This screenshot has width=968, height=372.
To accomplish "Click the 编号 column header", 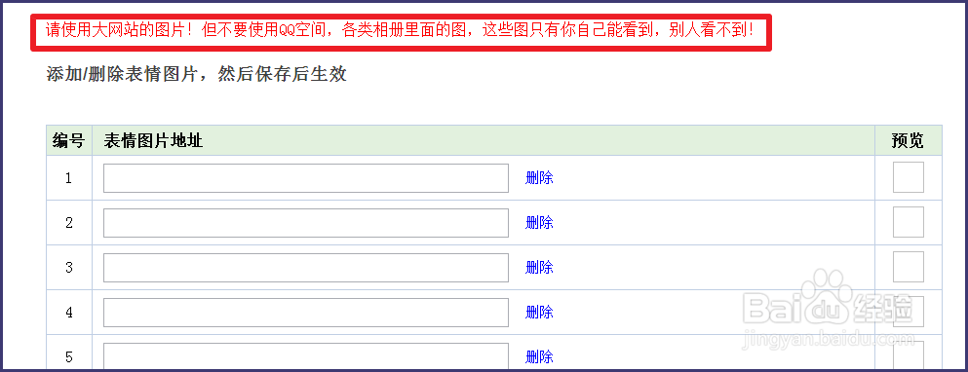I will pyautogui.click(x=68, y=140).
